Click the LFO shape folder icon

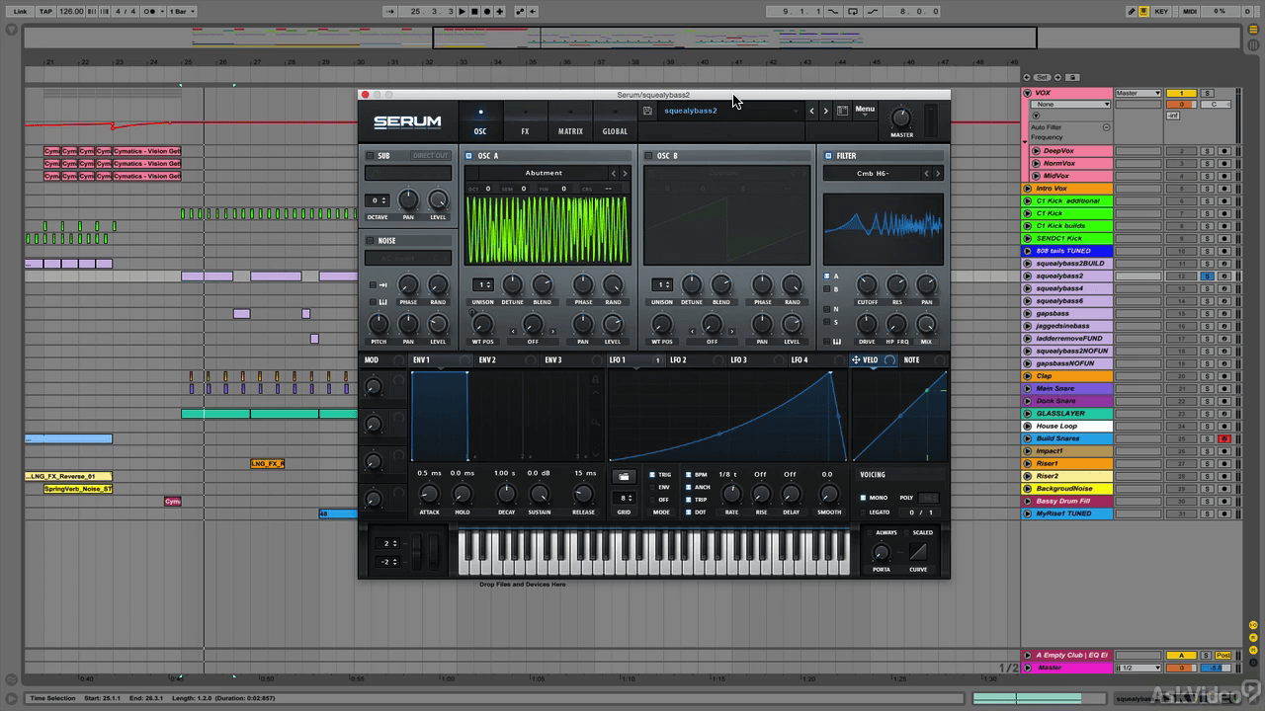click(x=624, y=477)
